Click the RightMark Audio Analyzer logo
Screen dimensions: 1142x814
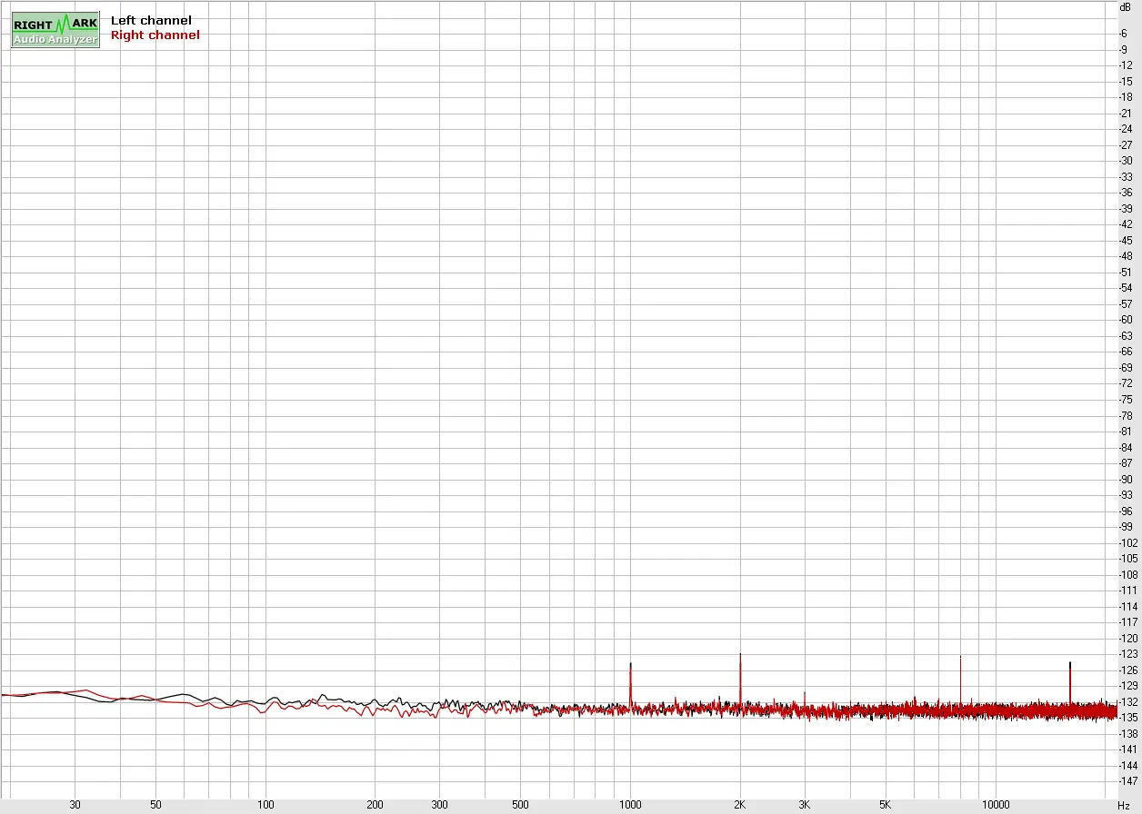click(55, 30)
